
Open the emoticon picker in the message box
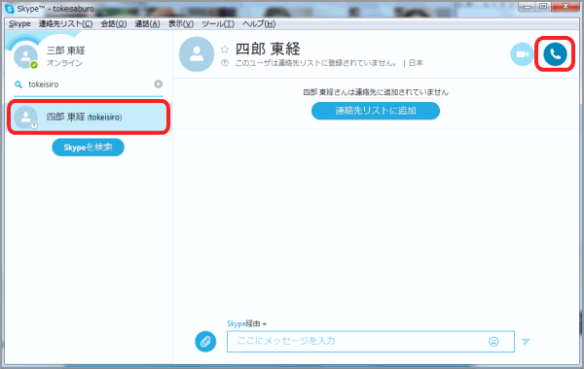493,342
